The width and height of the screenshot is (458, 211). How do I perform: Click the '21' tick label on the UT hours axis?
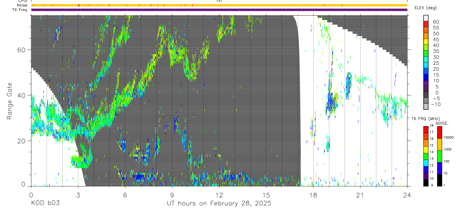tap(360, 195)
